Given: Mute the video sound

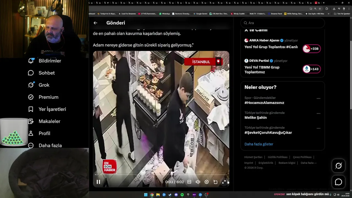Looking at the screenshot, I should (198, 182).
